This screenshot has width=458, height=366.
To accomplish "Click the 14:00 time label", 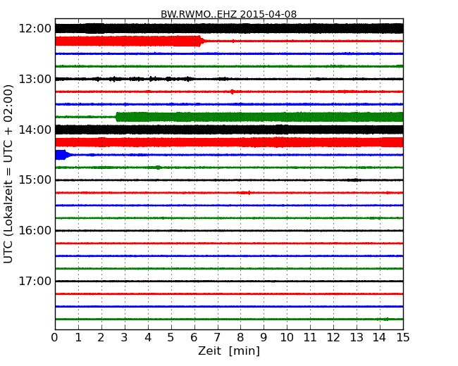I will (35, 130).
